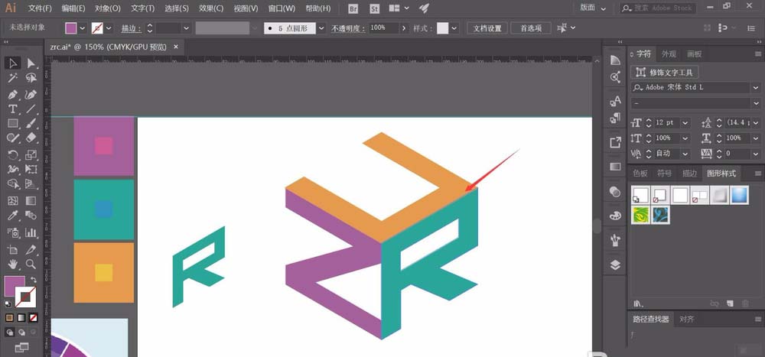Image resolution: width=765 pixels, height=357 pixels.
Task: Select the Selection (black arrow) tool
Action: pos(13,63)
